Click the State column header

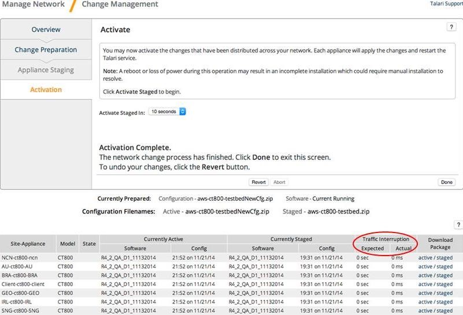tap(89, 243)
